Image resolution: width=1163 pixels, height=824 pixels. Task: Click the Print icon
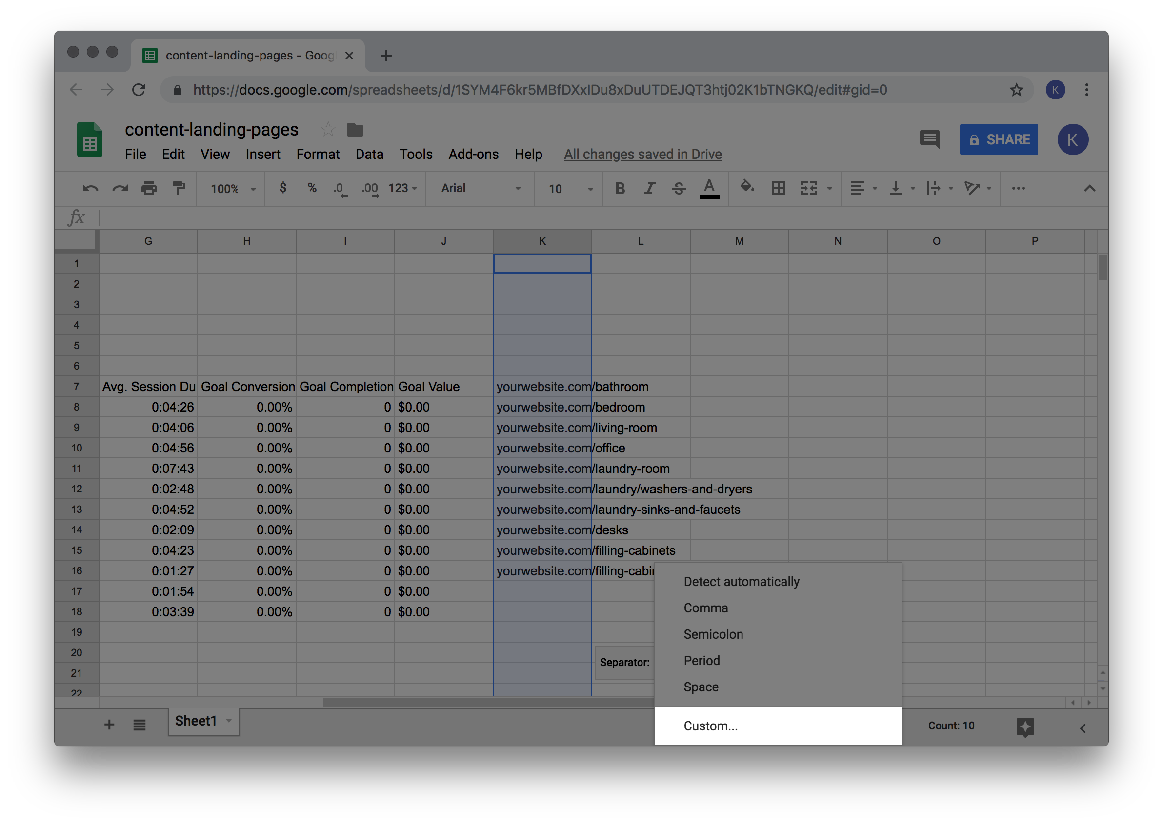pyautogui.click(x=149, y=188)
